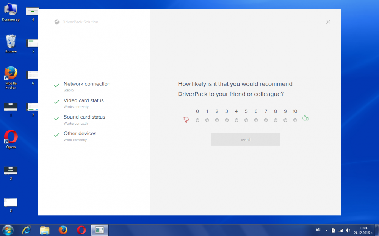
Task: Click the Network connection status text
Action: coord(87,84)
